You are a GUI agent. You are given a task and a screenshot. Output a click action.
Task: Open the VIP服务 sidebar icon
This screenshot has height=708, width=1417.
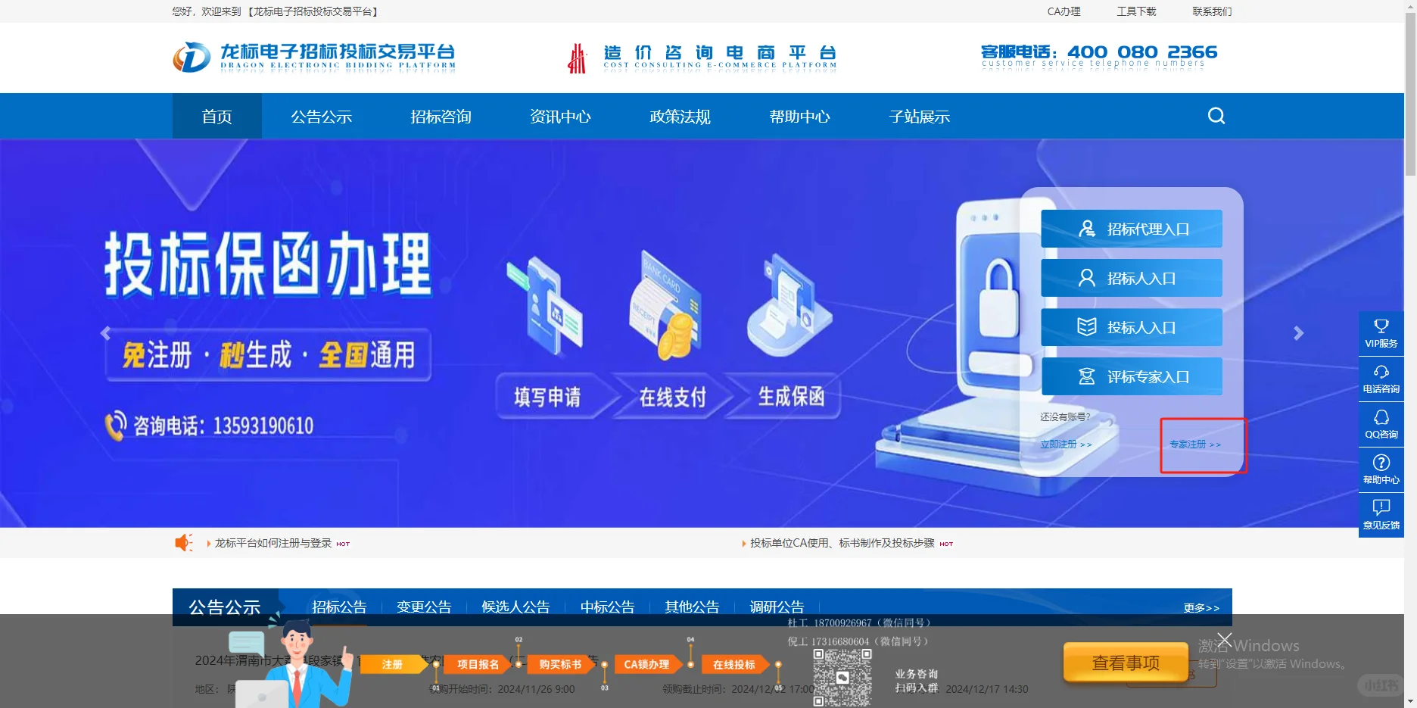pos(1381,332)
